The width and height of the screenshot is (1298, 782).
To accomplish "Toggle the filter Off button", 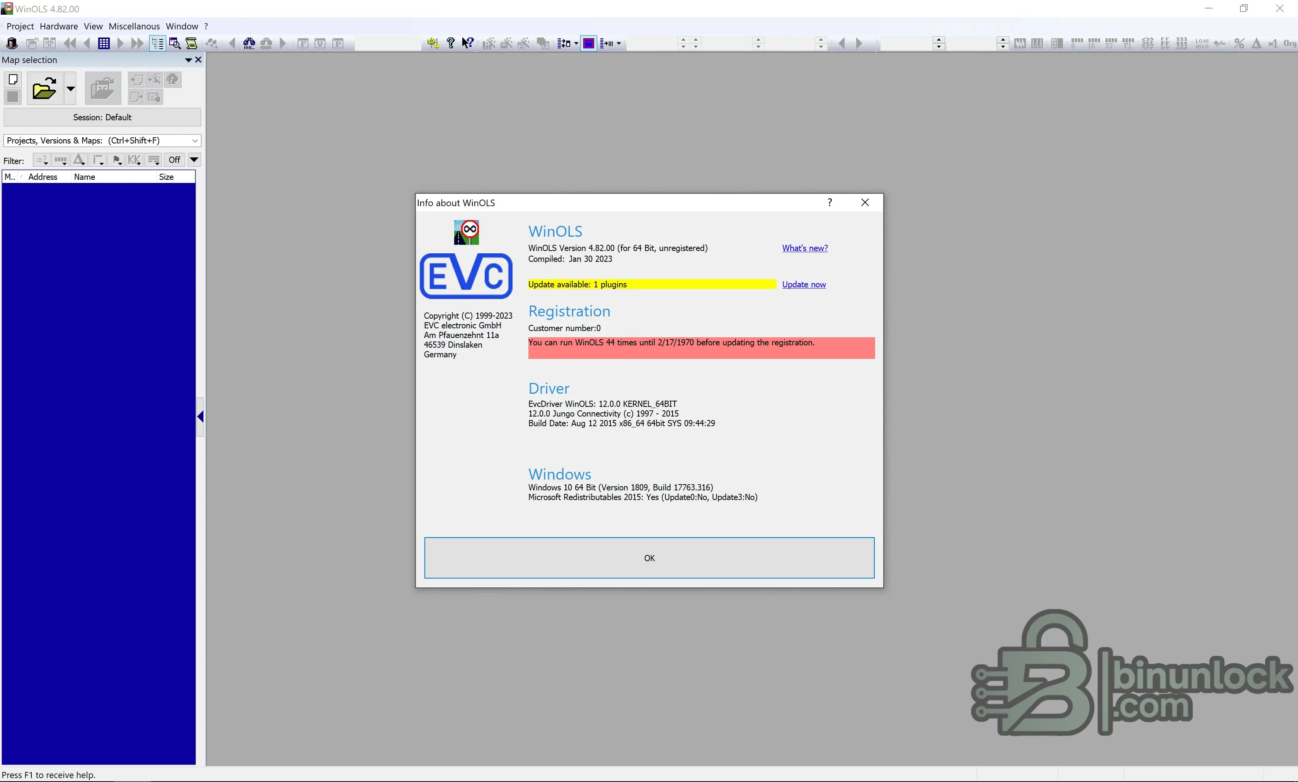I will pyautogui.click(x=174, y=160).
